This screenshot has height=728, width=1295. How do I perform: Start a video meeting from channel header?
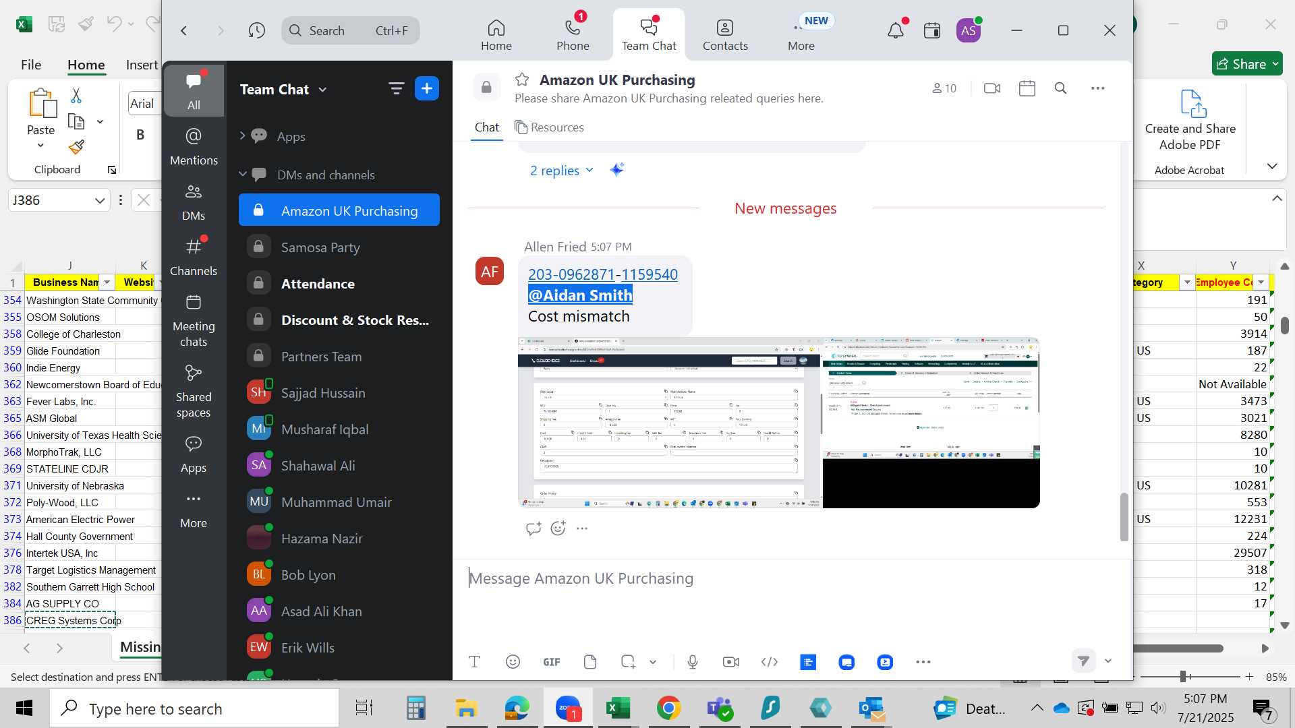[x=992, y=88]
